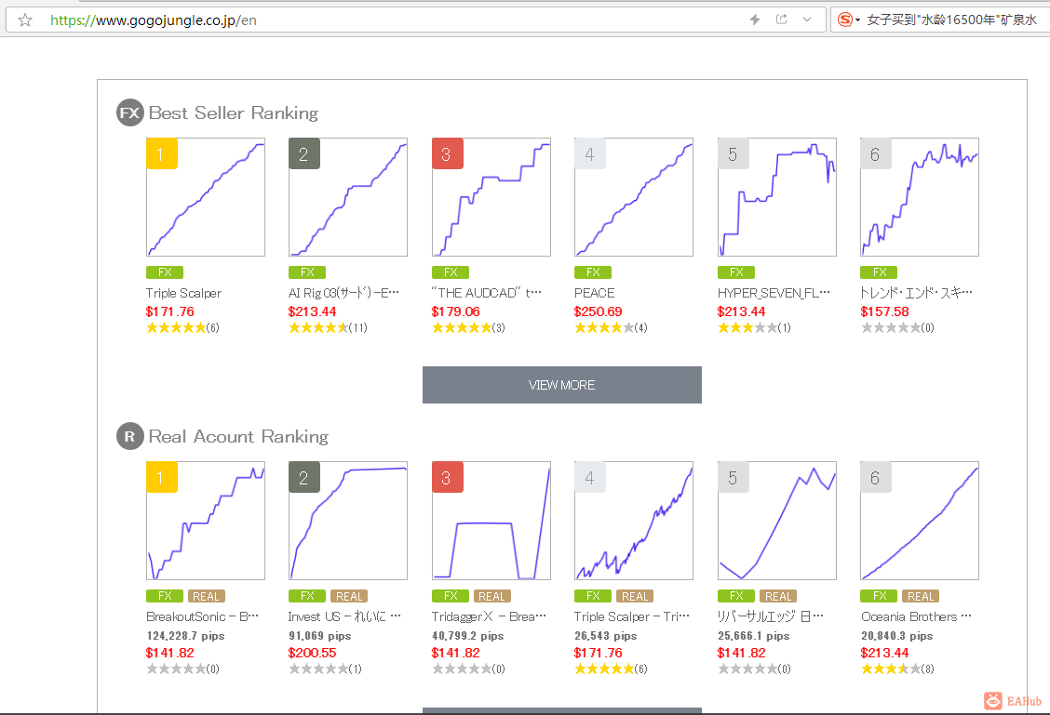The height and width of the screenshot is (715, 1050).
Task: Click Oceania Brothers star rating with 8 reviews
Action: pos(897,669)
